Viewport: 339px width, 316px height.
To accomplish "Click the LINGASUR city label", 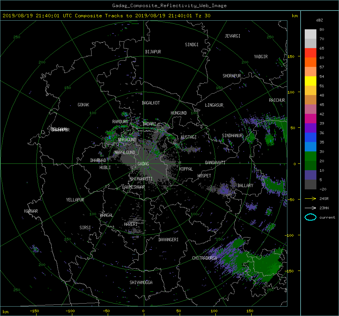I will 214,105.
